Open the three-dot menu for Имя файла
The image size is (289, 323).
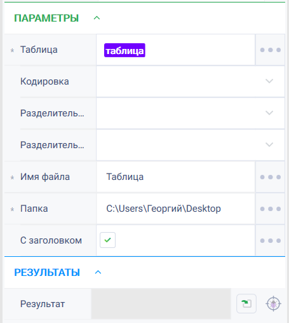point(271,177)
